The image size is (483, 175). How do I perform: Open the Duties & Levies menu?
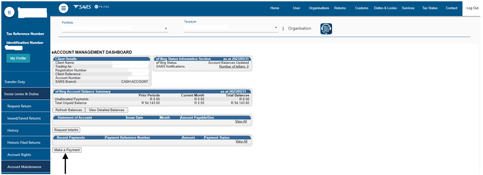click(x=385, y=8)
